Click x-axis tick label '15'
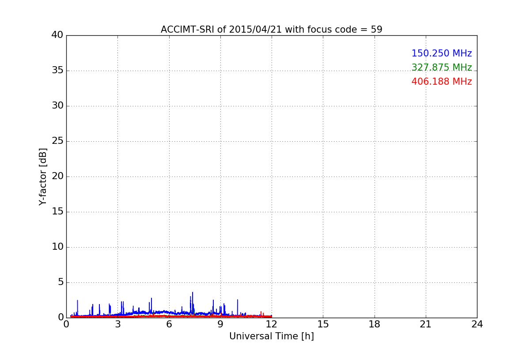Viewport: 530px width, 353px height. [x=323, y=324]
